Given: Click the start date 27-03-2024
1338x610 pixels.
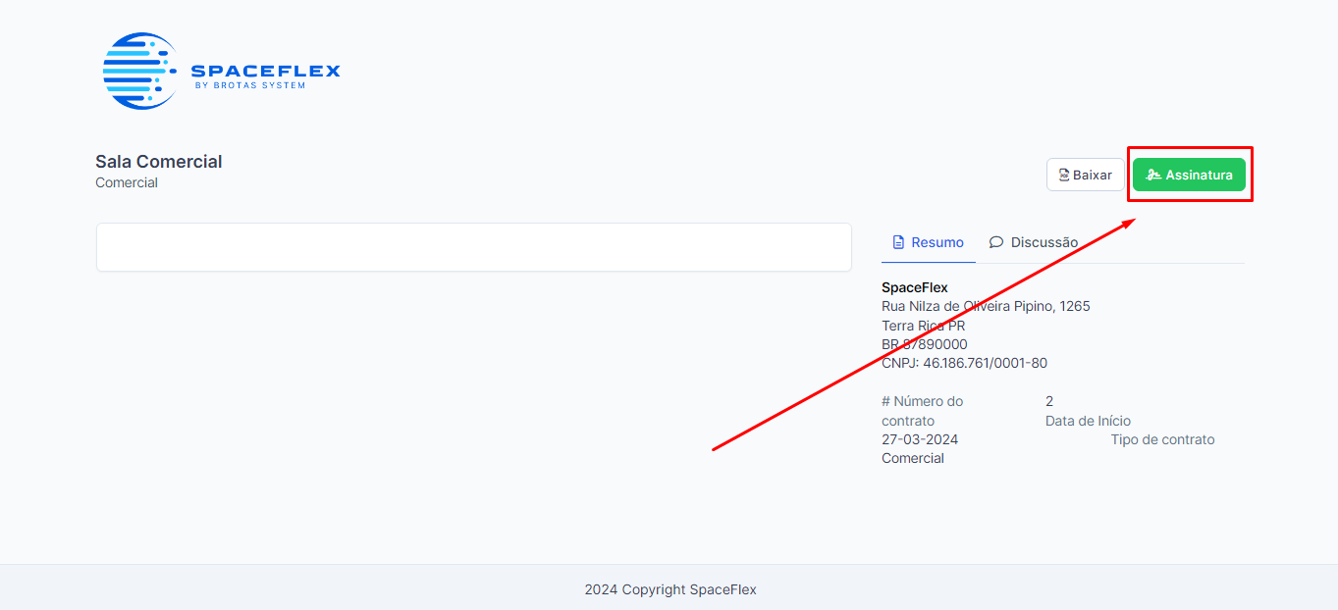Looking at the screenshot, I should click(920, 439).
